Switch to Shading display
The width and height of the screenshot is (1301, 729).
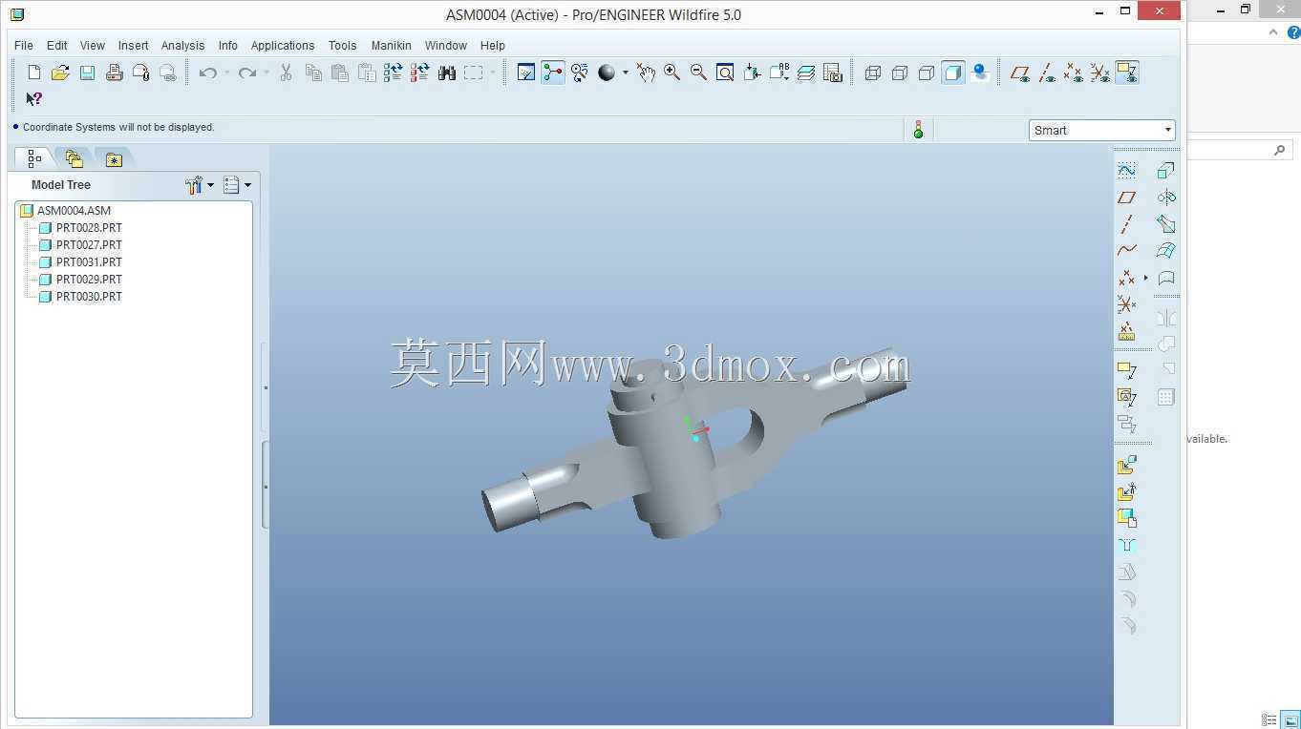(953, 73)
